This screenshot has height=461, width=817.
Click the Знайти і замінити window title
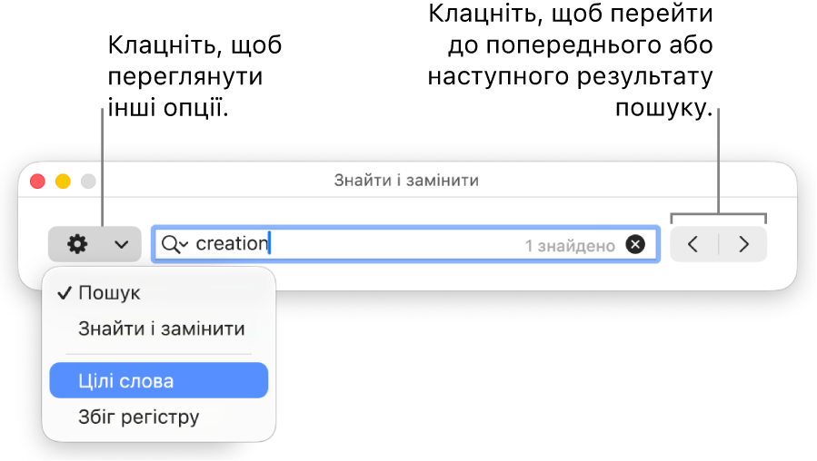[x=406, y=181]
